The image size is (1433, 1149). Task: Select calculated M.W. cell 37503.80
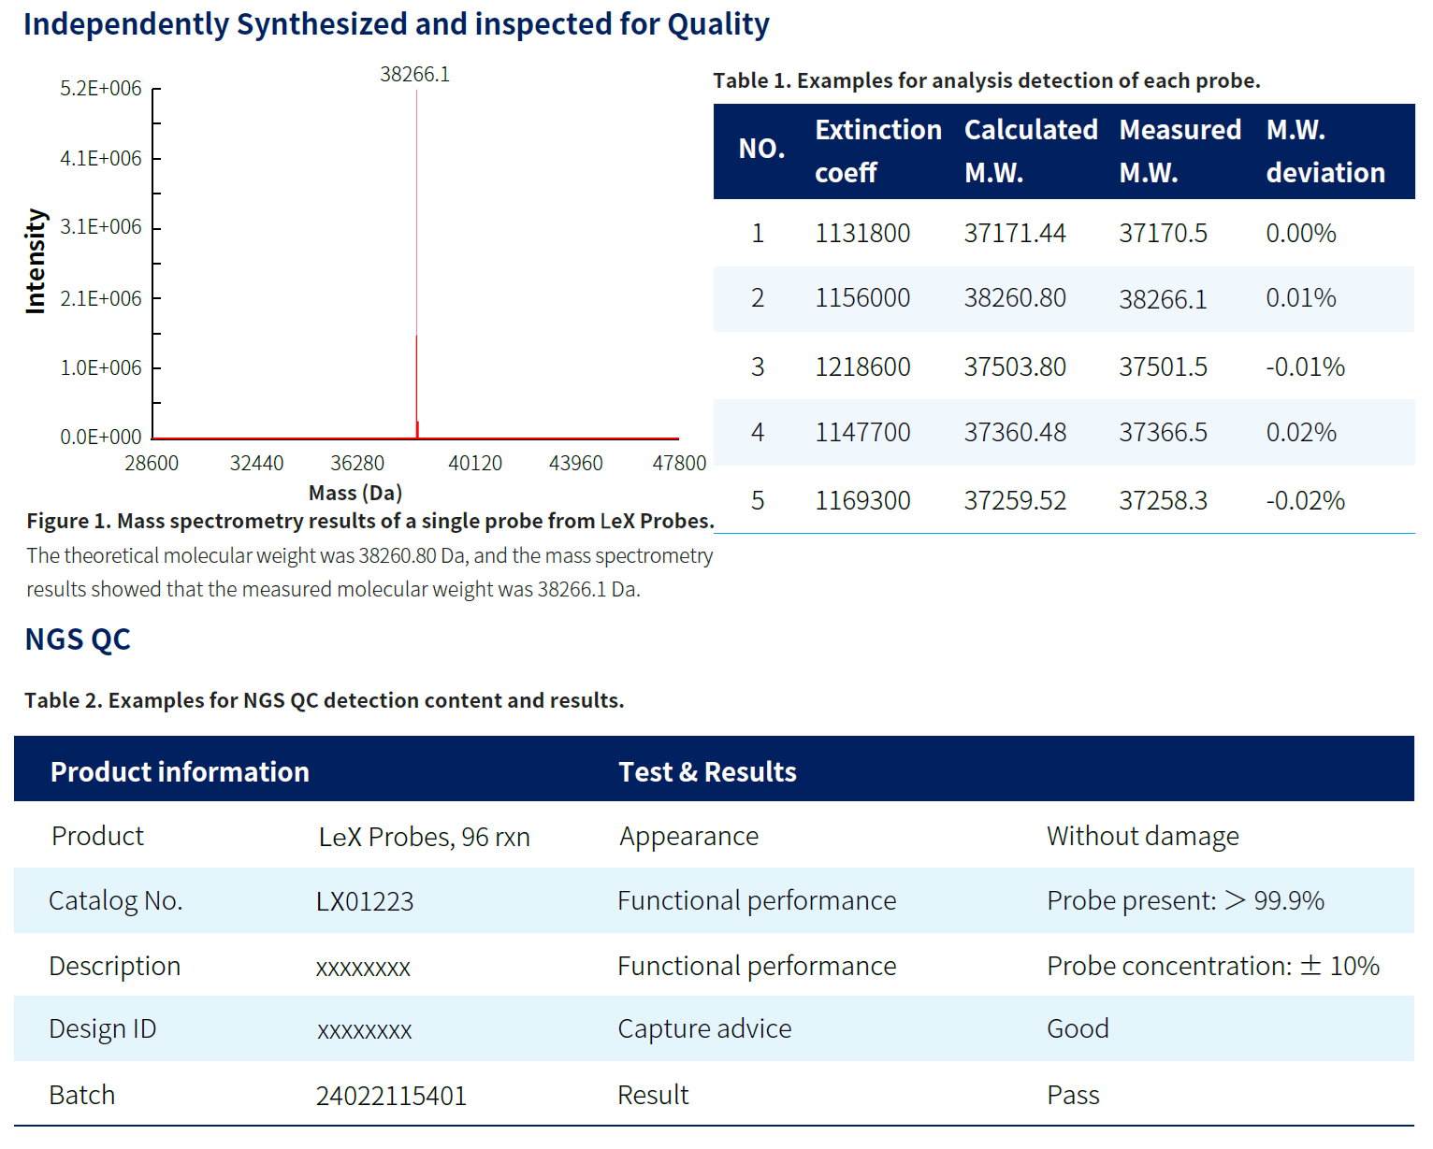pyautogui.click(x=1014, y=367)
